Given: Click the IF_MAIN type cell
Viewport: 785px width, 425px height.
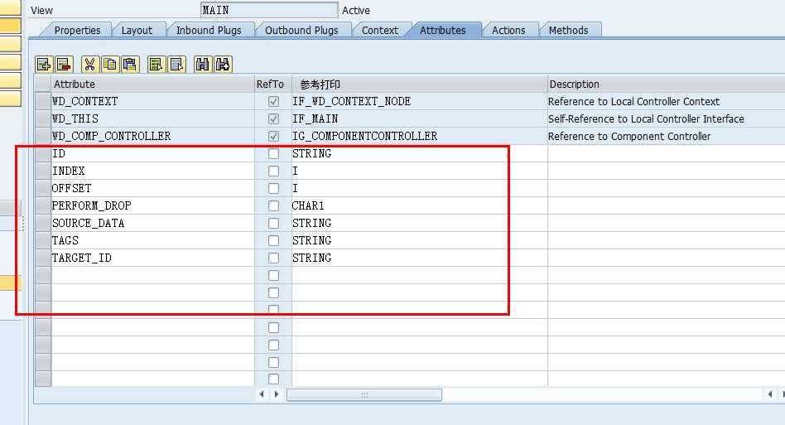Looking at the screenshot, I should click(420, 118).
